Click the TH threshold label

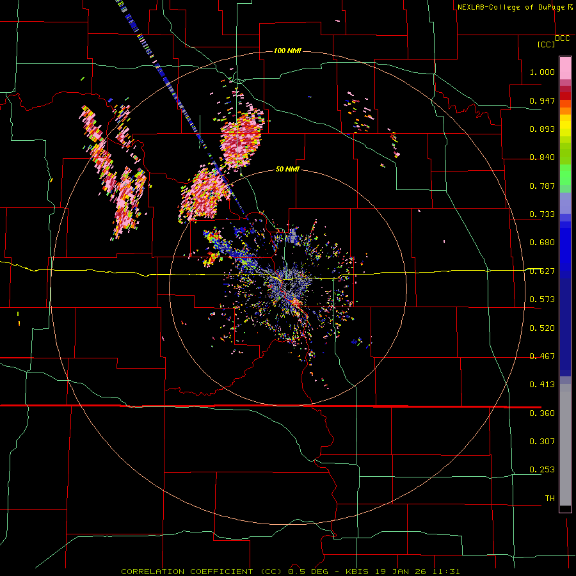tap(550, 499)
